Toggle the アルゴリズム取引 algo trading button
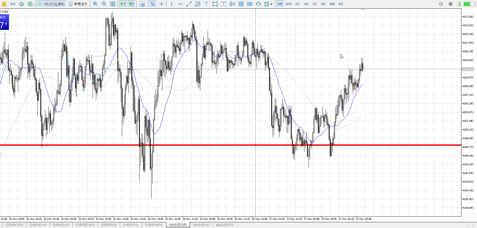Viewport: 477px width, 228px height. pos(51,4)
